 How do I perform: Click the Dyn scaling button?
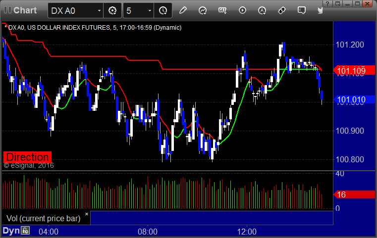11,231
